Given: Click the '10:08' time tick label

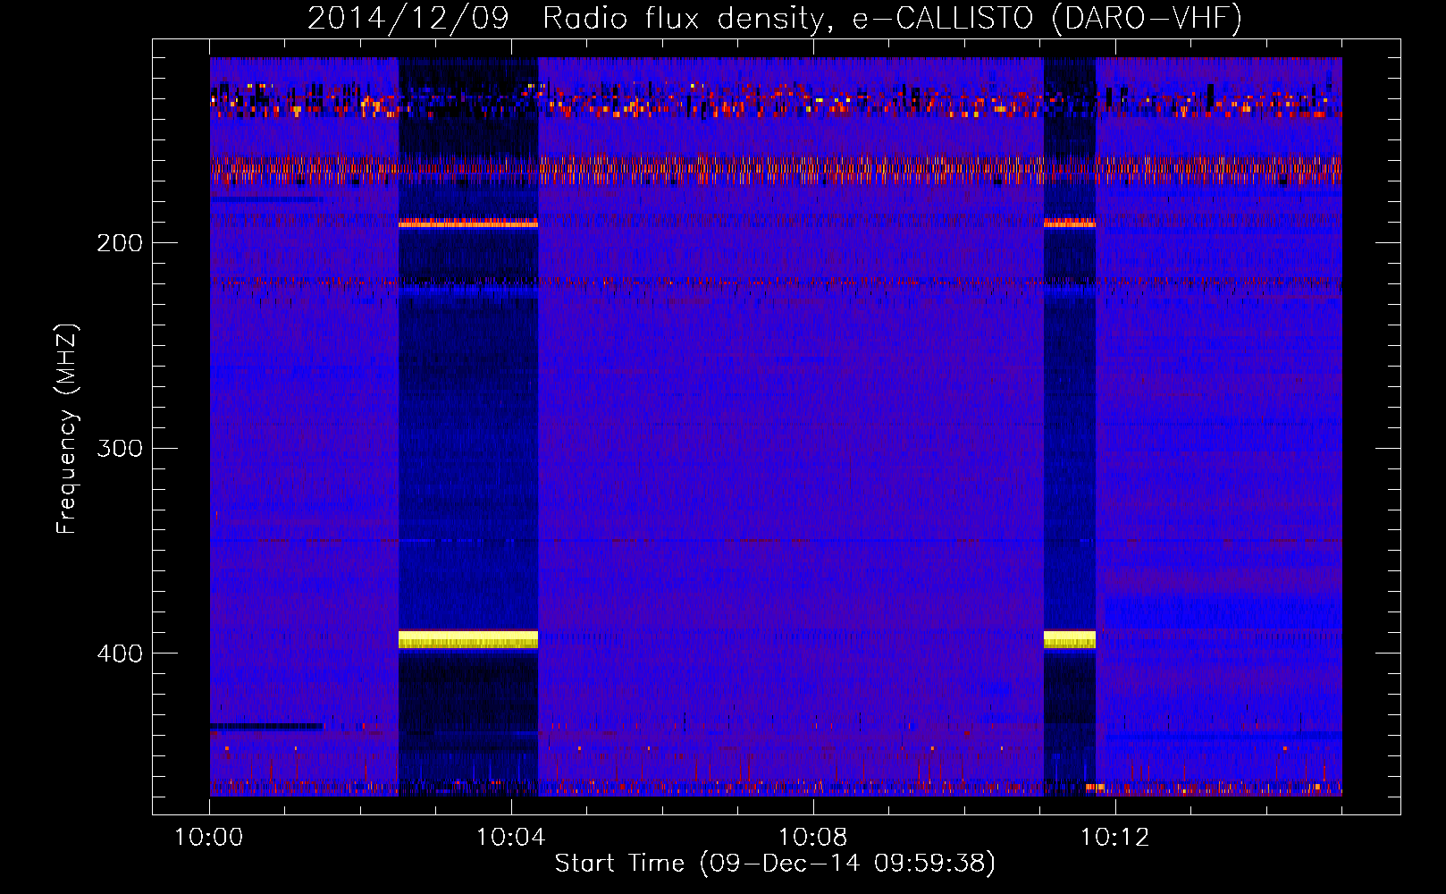Looking at the screenshot, I should point(813,838).
